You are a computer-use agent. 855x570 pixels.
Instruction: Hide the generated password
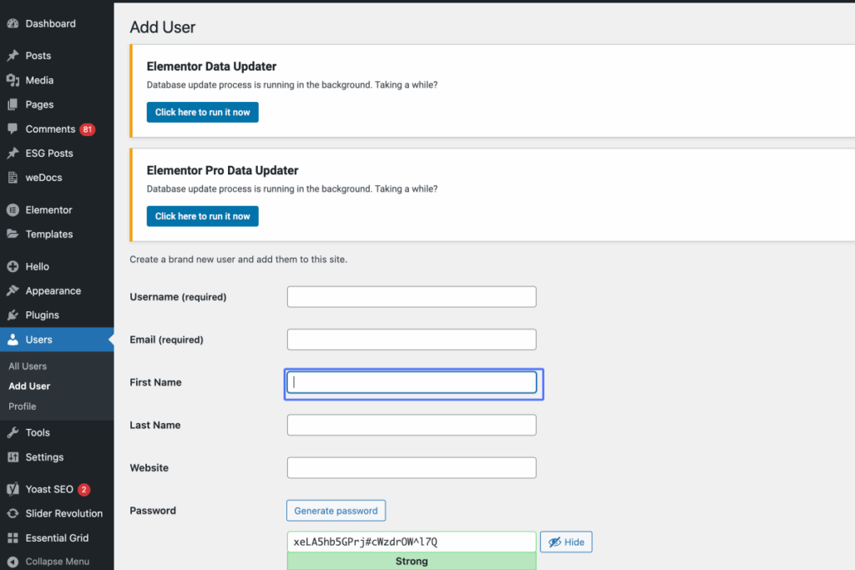pos(566,542)
